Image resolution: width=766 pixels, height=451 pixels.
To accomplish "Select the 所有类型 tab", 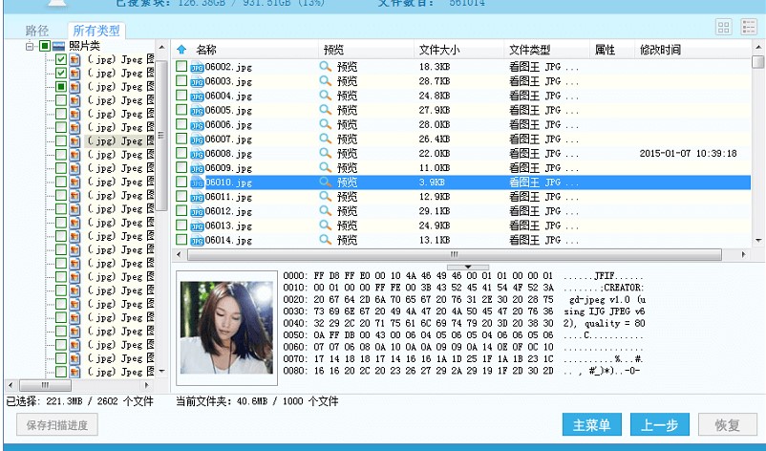I will 96,31.
